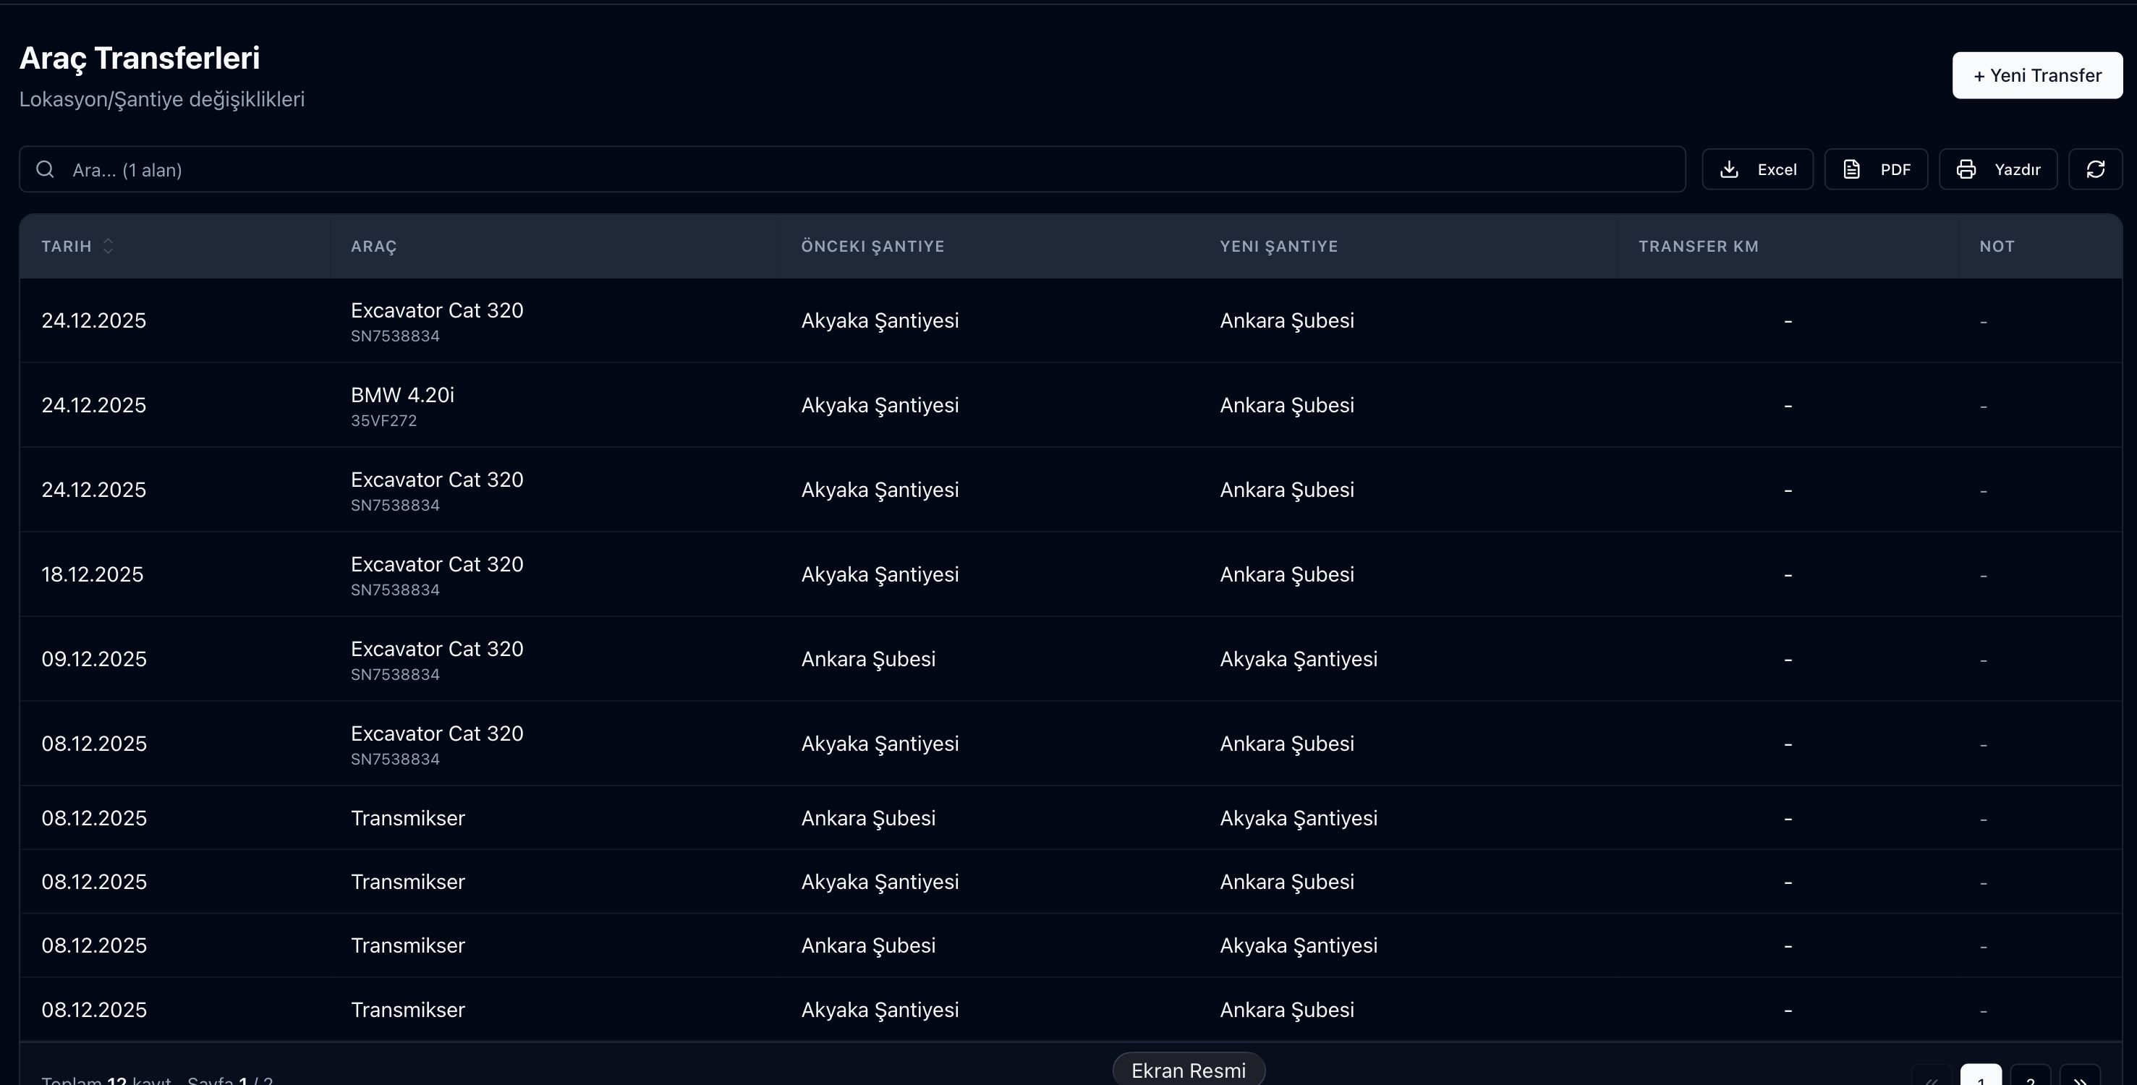Select SN7538834 in the 18.12.2025 row

(x=395, y=590)
